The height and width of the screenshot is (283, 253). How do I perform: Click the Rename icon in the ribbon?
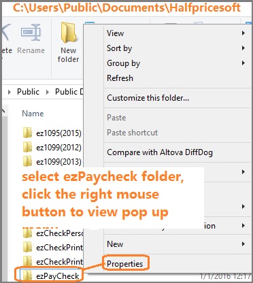click(31, 33)
